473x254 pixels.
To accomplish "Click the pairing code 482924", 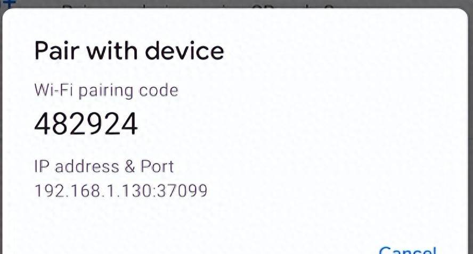I will (x=86, y=124).
